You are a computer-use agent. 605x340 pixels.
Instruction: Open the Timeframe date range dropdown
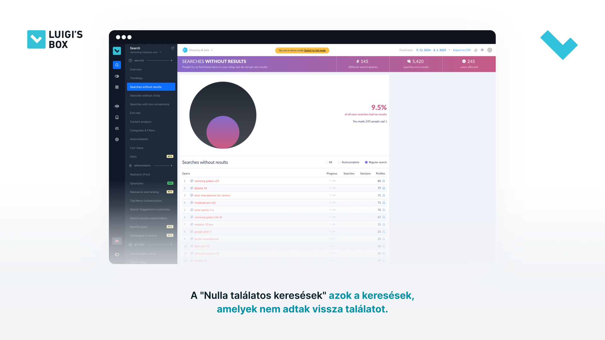[433, 50]
